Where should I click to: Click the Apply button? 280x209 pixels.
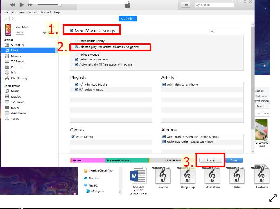[211, 160]
